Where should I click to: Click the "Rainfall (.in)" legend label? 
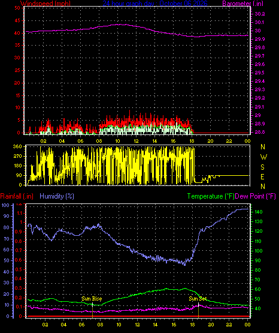pyautogui.click(x=17, y=196)
